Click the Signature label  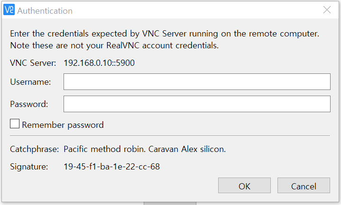click(29, 166)
